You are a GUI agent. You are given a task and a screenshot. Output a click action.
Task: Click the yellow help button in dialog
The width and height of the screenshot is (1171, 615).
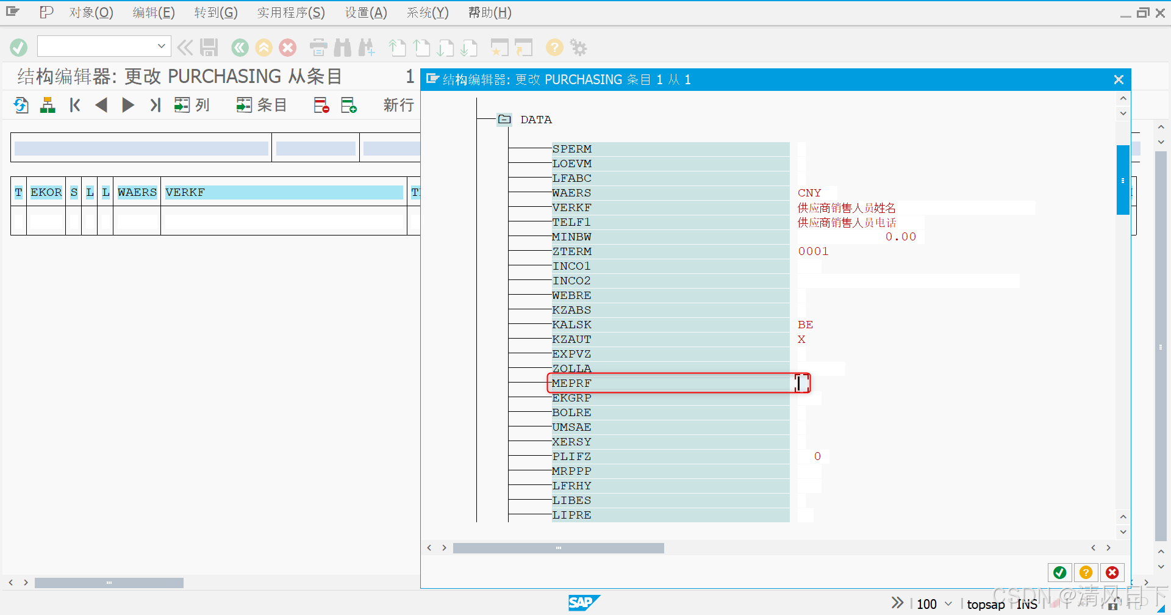point(1086,572)
